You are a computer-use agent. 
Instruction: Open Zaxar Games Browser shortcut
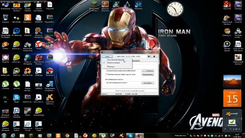pyautogui.click(x=39, y=59)
